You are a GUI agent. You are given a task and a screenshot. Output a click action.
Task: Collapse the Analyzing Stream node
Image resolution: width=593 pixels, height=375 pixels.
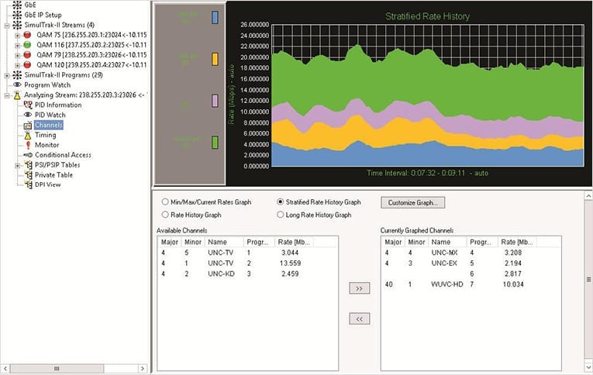point(7,95)
